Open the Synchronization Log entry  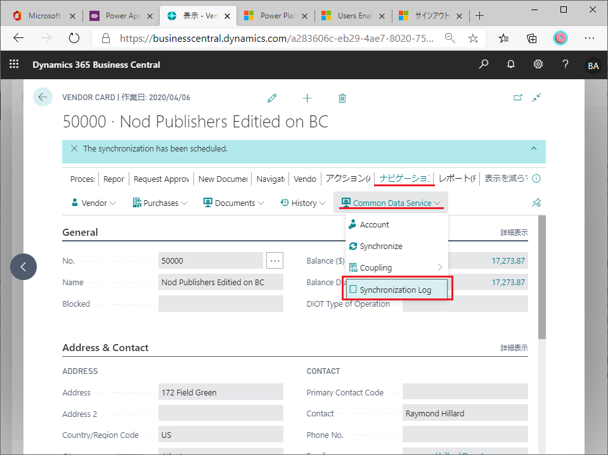pos(397,290)
